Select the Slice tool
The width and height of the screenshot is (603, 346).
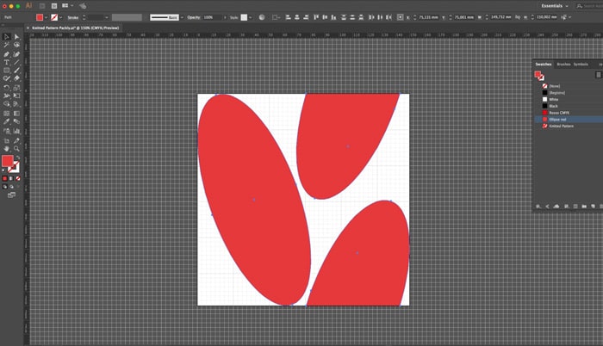pos(16,140)
